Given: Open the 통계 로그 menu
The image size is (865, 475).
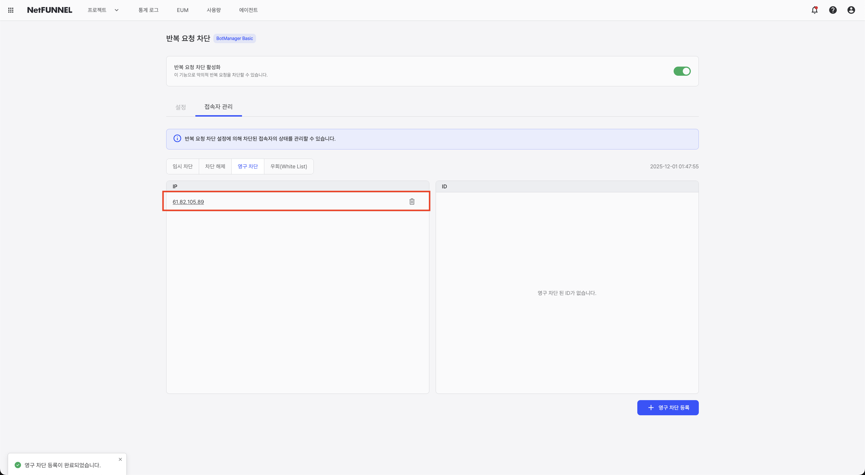Looking at the screenshot, I should click(148, 10).
